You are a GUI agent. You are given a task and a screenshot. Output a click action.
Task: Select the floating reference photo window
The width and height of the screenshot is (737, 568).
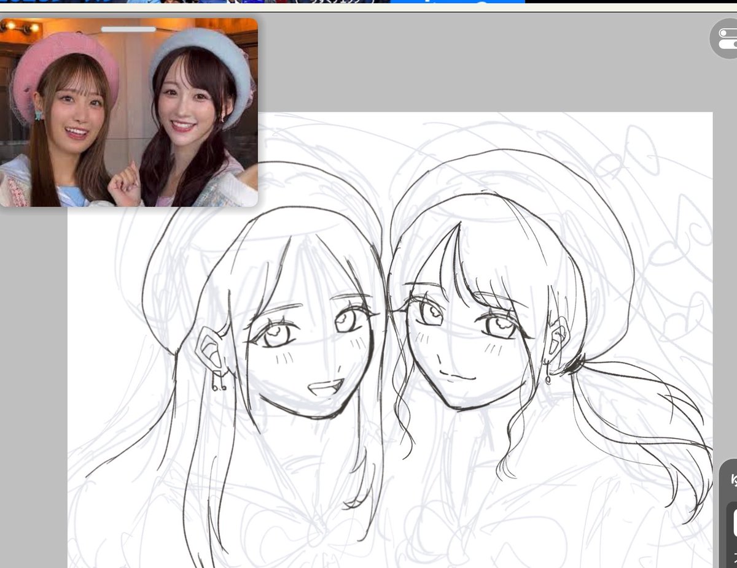click(x=129, y=112)
